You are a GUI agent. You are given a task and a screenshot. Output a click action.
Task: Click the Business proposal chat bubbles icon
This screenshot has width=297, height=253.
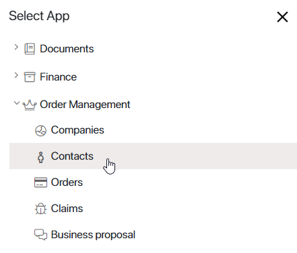click(x=40, y=234)
